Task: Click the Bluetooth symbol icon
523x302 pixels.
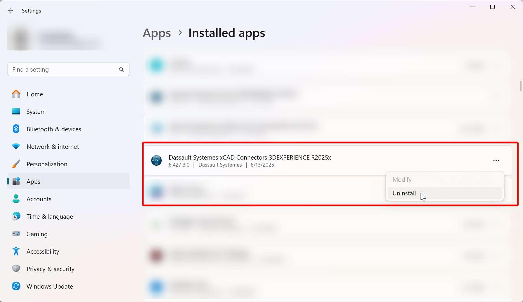Action: coord(16,129)
